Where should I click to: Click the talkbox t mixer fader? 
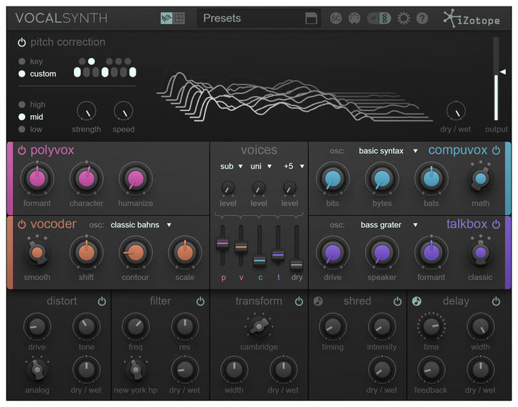[278, 255]
